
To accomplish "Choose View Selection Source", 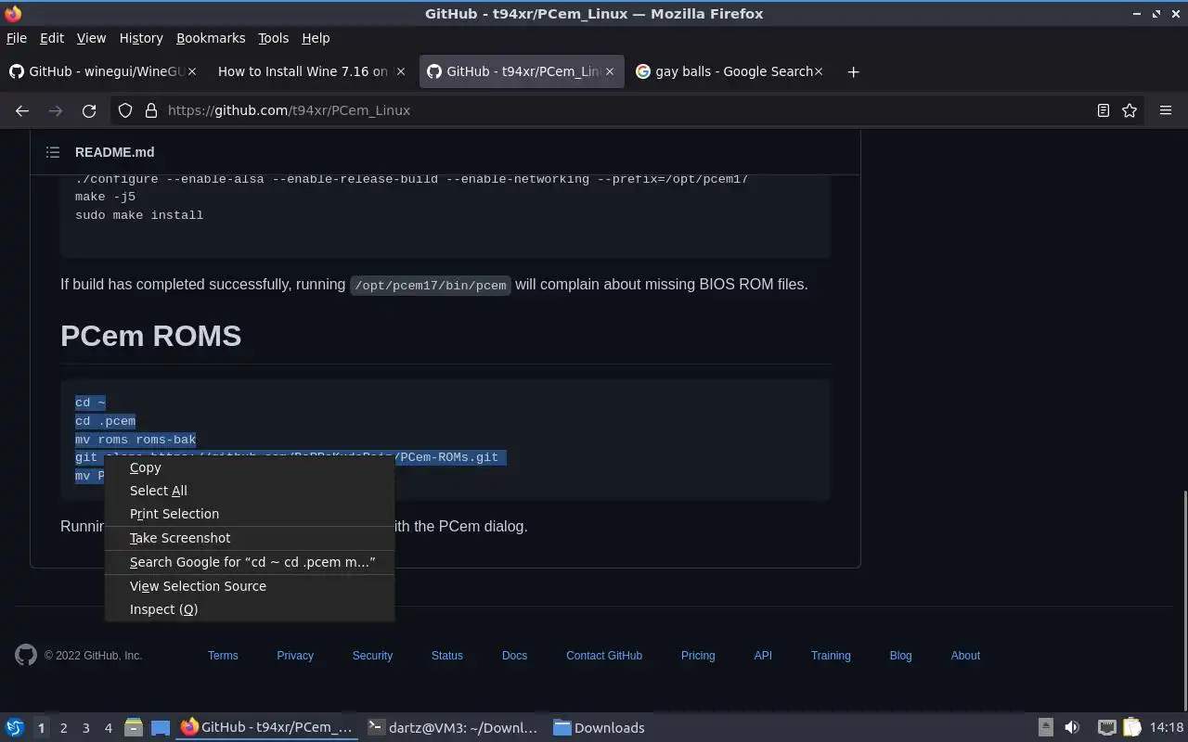I will [x=249, y=586].
